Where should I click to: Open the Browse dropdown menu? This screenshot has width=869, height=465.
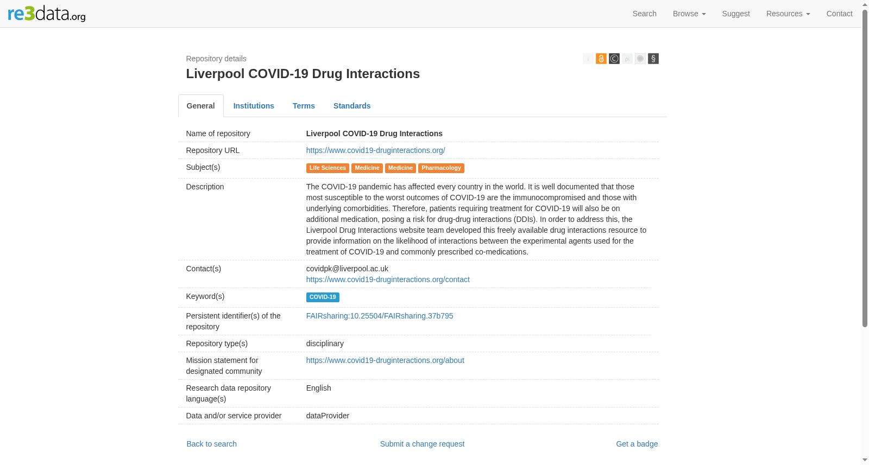click(x=689, y=14)
